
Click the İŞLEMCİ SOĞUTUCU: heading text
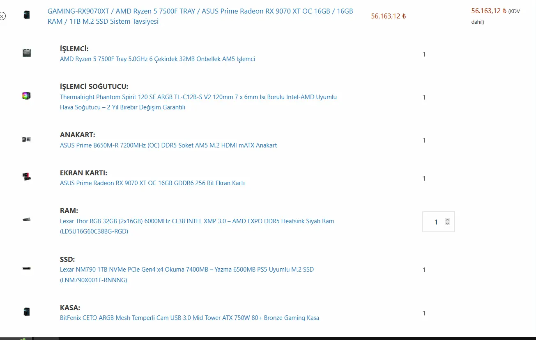pyautogui.click(x=94, y=86)
